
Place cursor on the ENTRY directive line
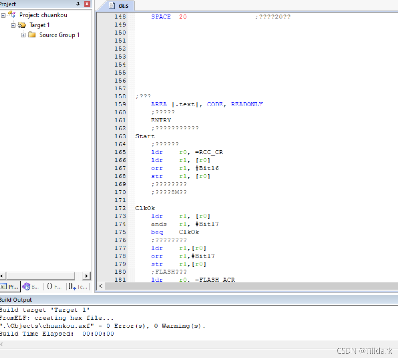click(161, 120)
